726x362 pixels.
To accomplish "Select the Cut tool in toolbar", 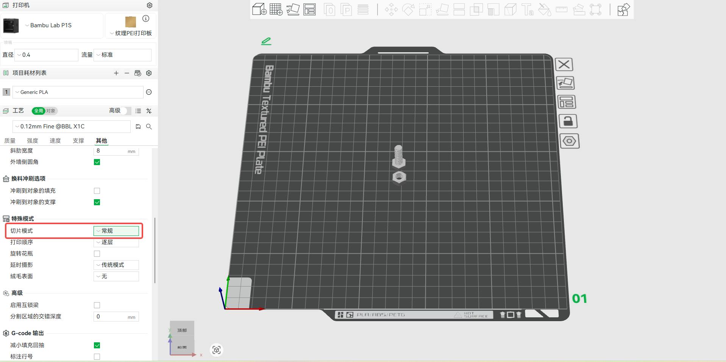I will coord(459,9).
